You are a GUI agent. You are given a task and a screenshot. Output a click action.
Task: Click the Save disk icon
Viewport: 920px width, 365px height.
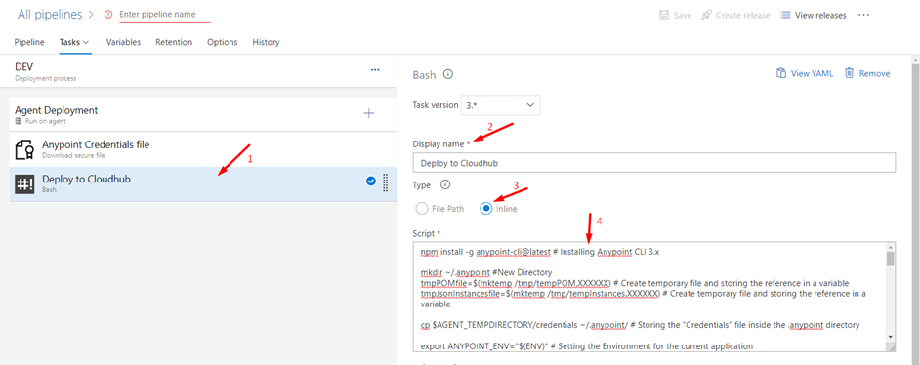[x=664, y=15]
